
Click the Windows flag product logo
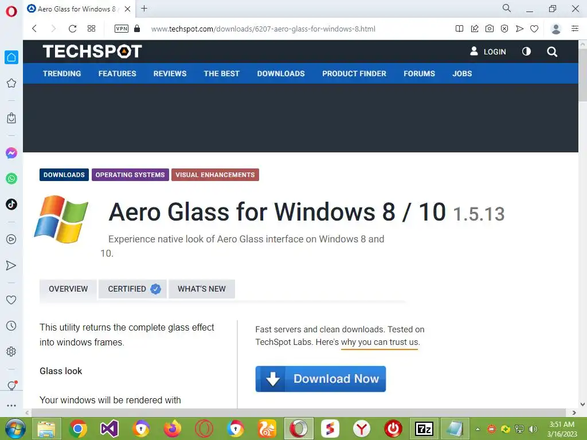tap(61, 219)
